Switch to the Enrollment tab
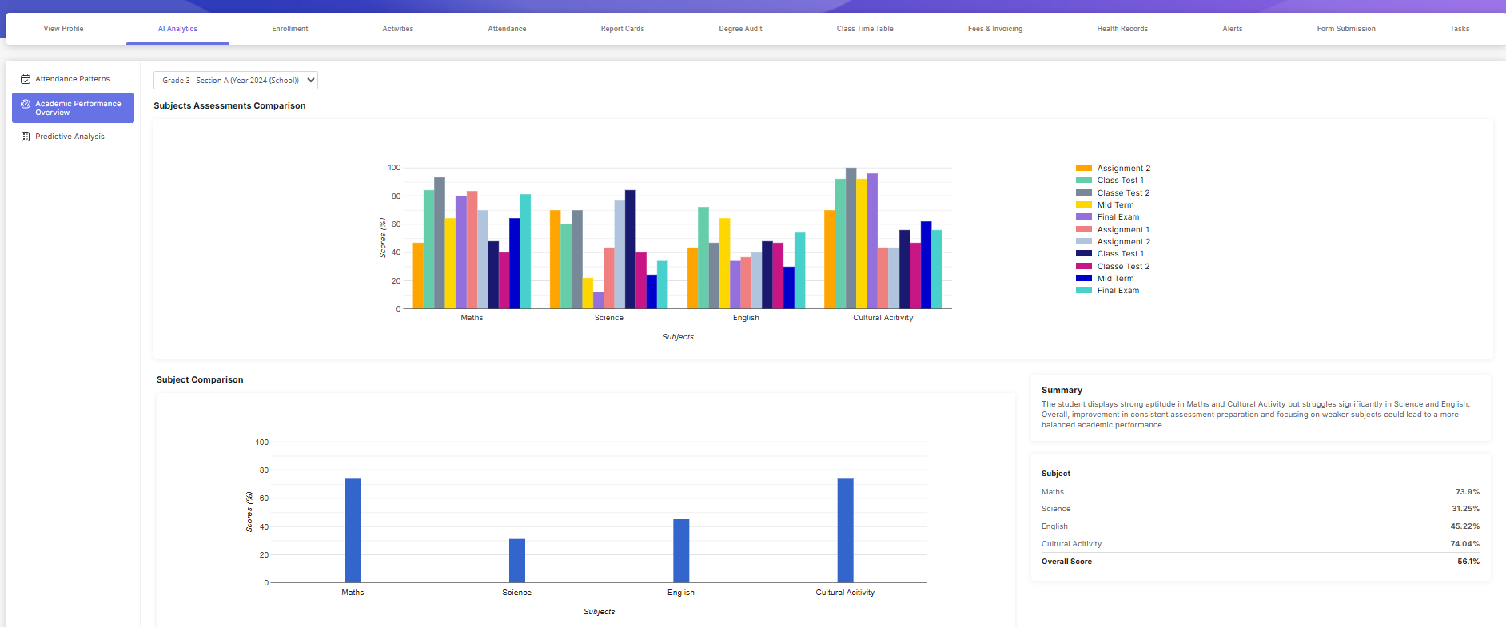The width and height of the screenshot is (1506, 627). pos(289,29)
